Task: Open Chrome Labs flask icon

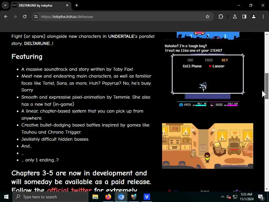Action: pos(235,17)
